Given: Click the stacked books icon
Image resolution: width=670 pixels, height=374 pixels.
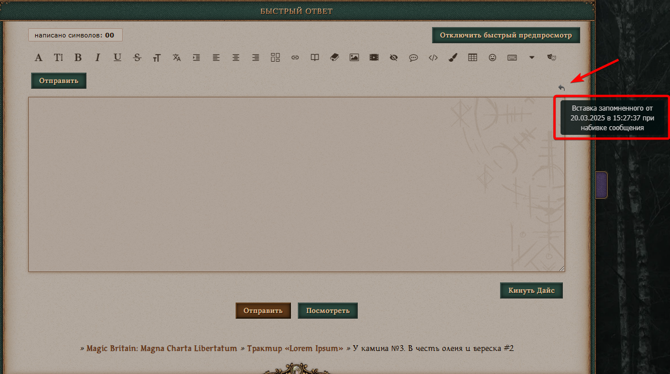Looking at the screenshot, I should click(335, 58).
